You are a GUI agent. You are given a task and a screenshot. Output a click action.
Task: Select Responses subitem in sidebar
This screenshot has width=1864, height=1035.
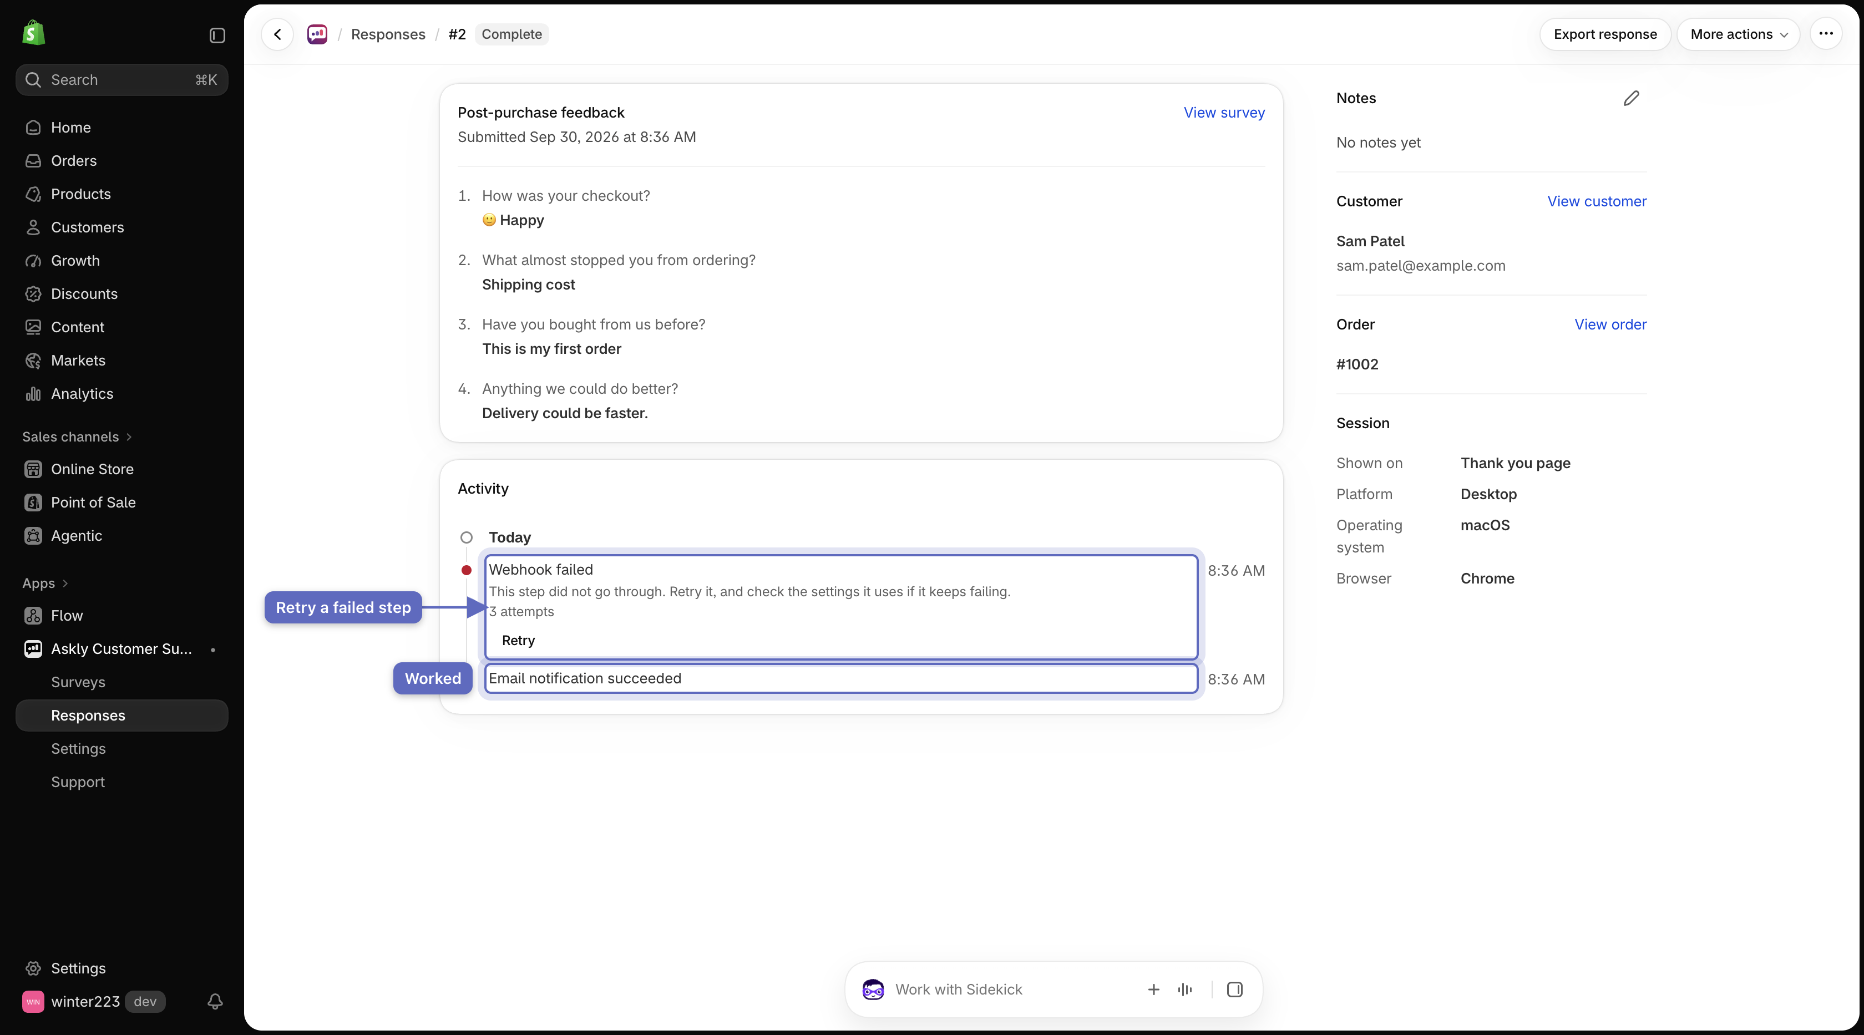[121, 716]
